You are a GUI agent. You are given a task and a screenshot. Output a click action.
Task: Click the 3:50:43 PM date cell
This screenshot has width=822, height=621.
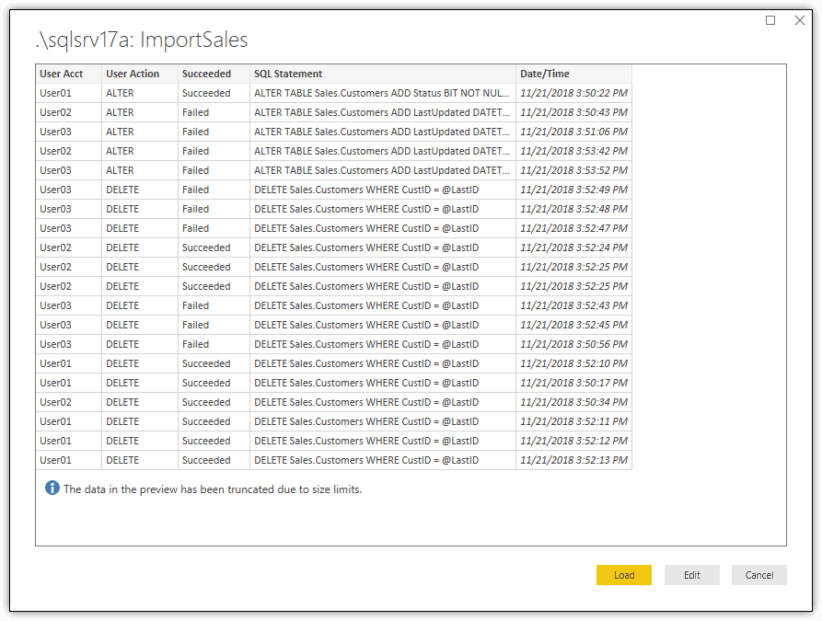click(574, 112)
